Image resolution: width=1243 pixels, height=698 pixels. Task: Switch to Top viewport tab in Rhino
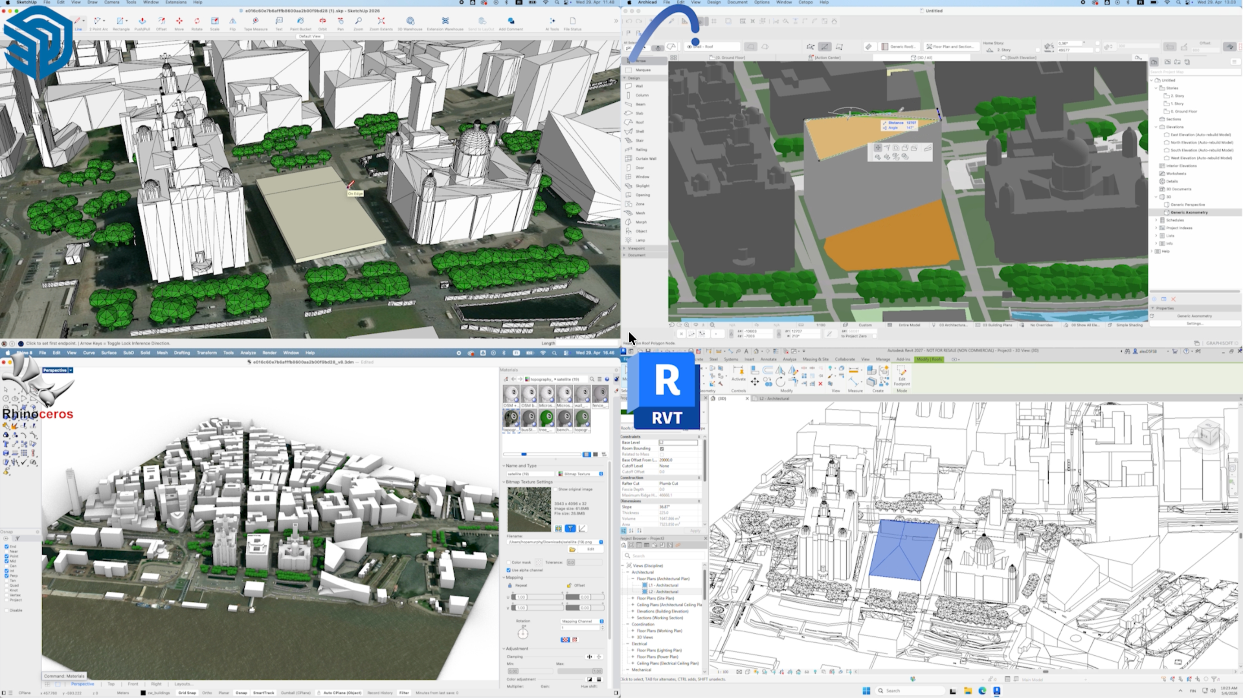(111, 684)
